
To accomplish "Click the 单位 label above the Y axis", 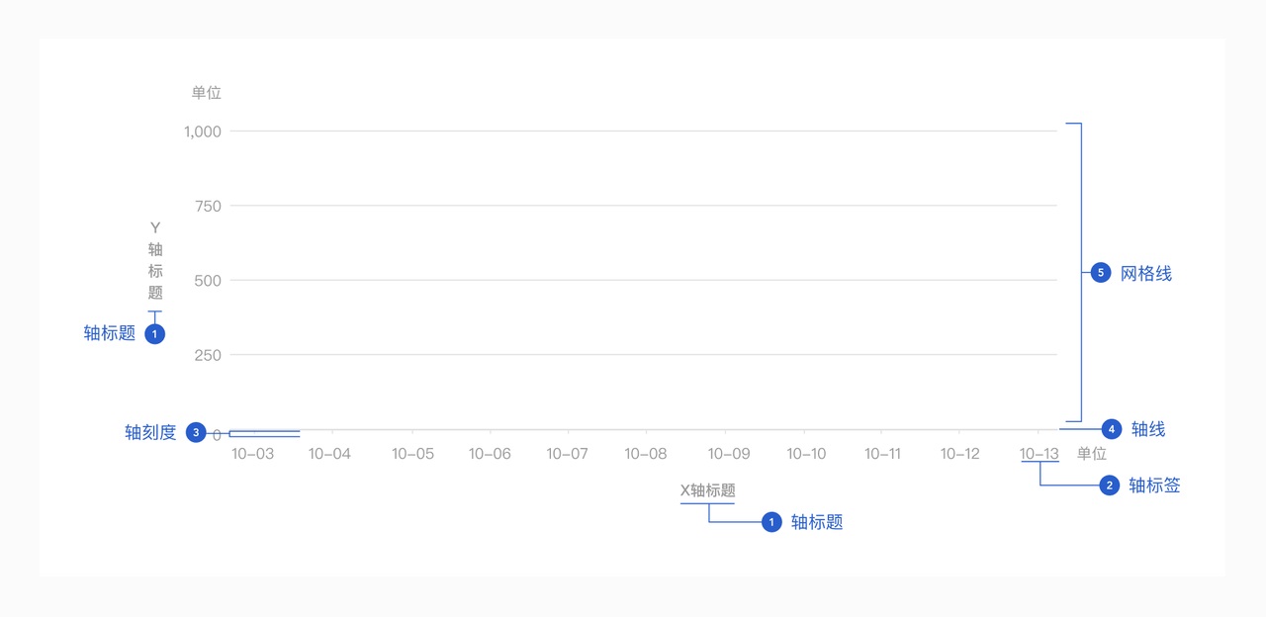I will tap(207, 93).
